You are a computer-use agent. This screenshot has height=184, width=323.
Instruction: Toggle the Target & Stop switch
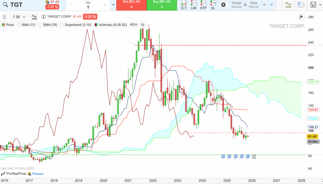(x=225, y=5)
